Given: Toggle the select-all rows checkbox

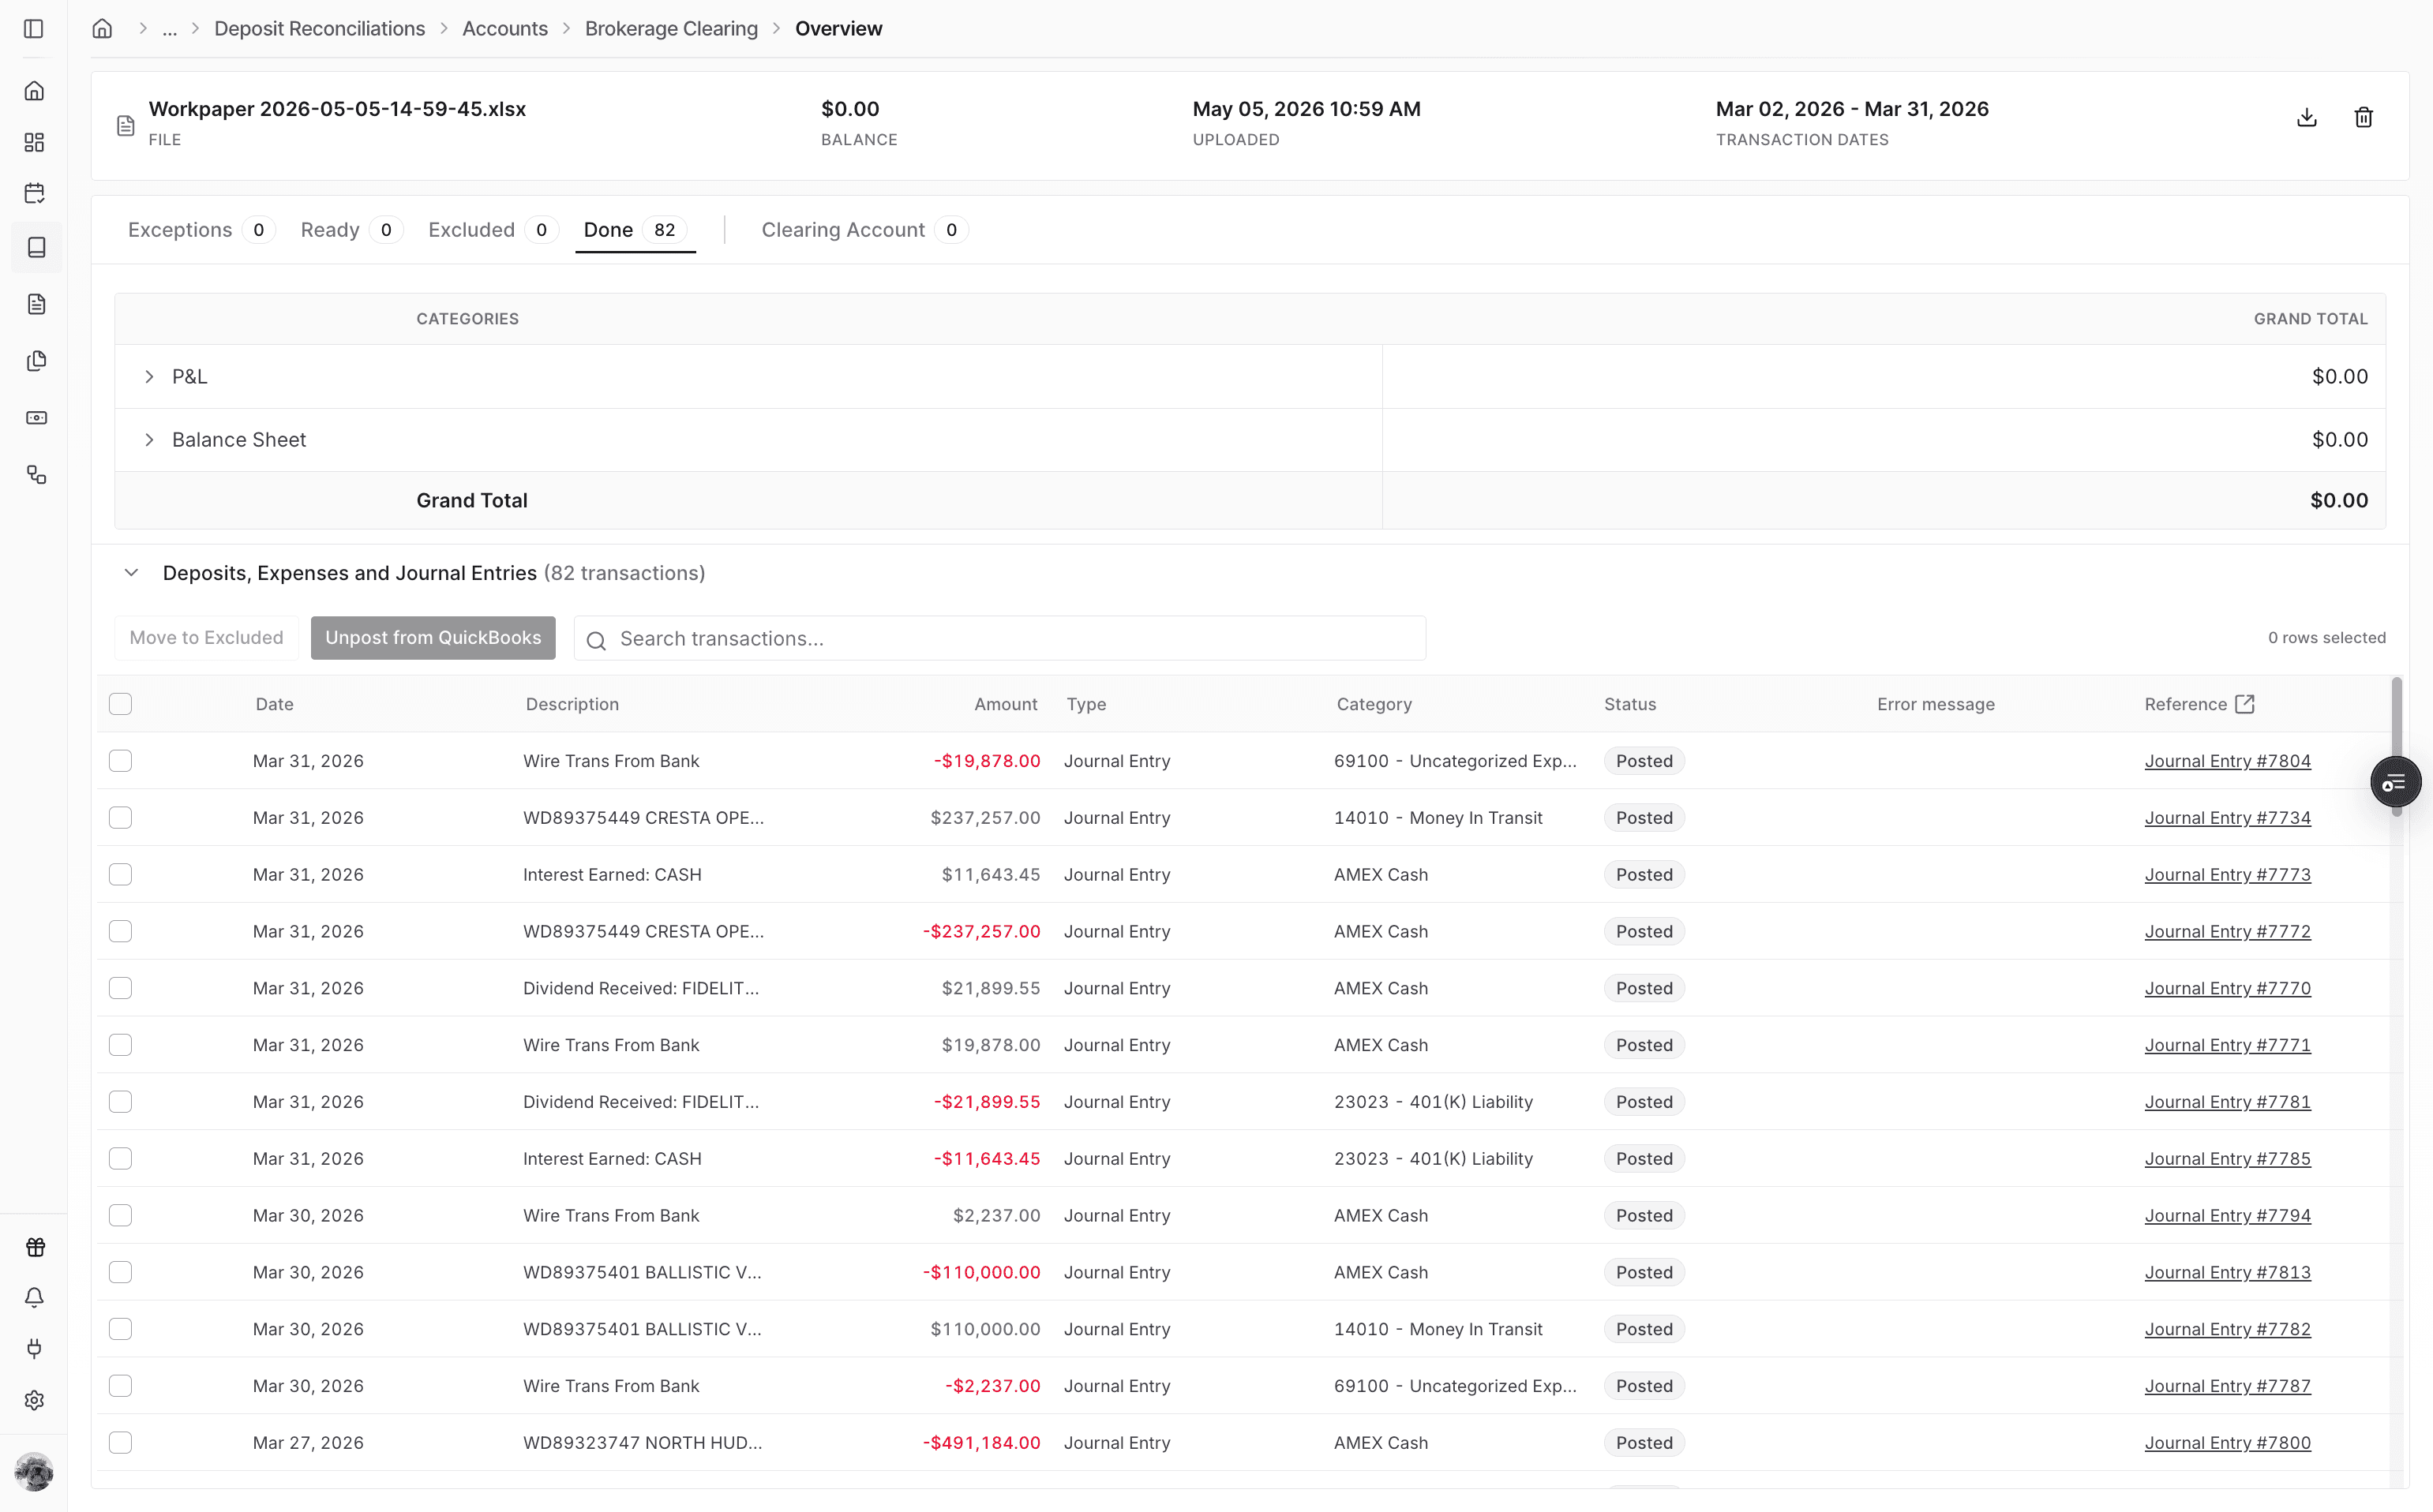Looking at the screenshot, I should point(120,704).
